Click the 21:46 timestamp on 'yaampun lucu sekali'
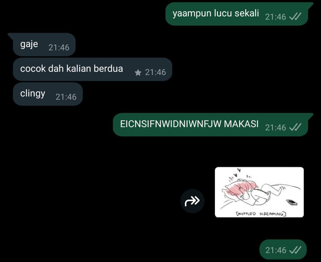Viewport: 321px width, 262px height. point(276,17)
